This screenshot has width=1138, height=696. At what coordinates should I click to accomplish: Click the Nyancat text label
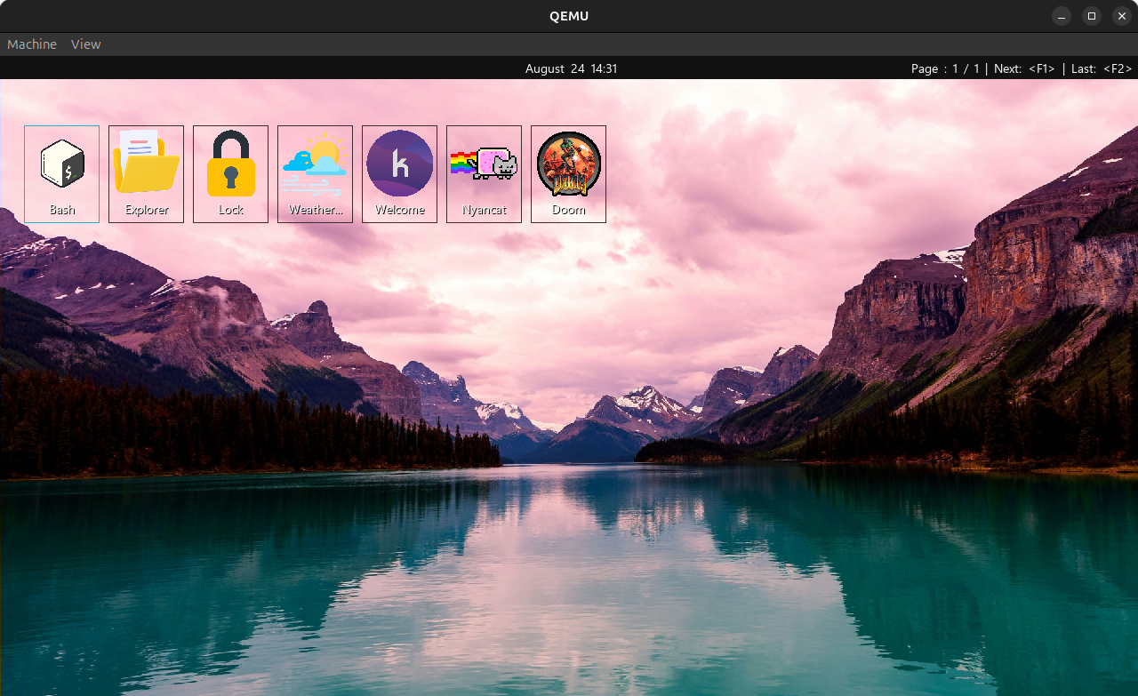click(484, 211)
